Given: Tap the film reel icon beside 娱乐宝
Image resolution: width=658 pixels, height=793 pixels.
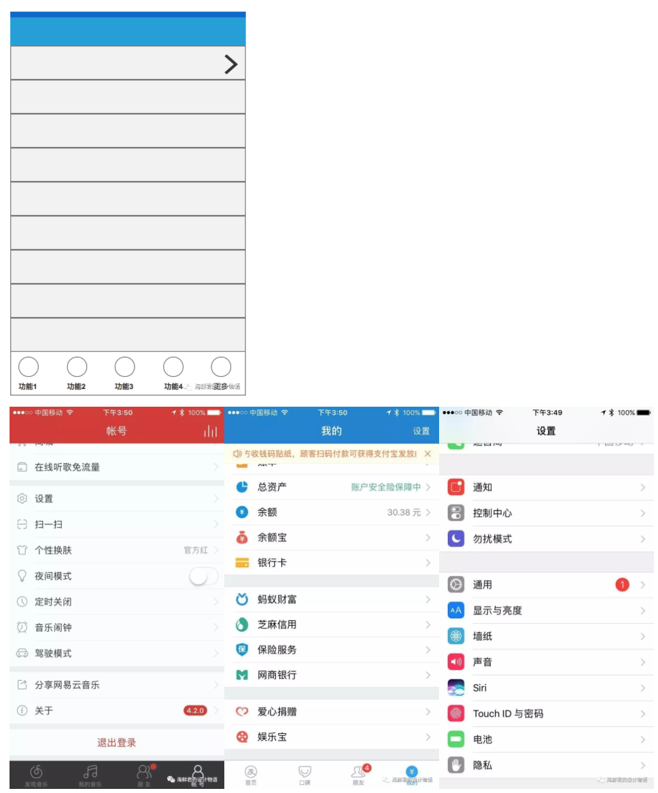Looking at the screenshot, I should [x=242, y=737].
